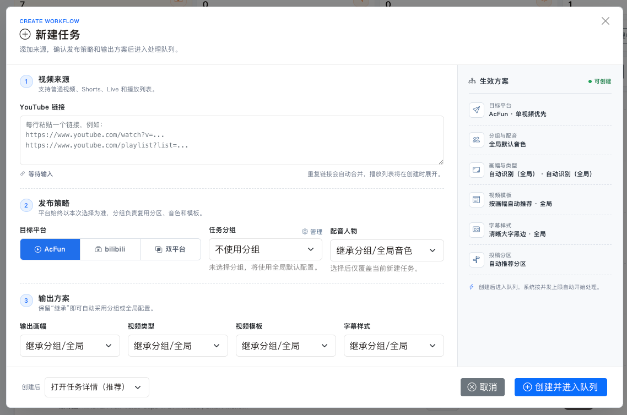Image resolution: width=627 pixels, height=415 pixels.
Task: Click the 投稿分区 signpost icon
Action: pyautogui.click(x=476, y=260)
